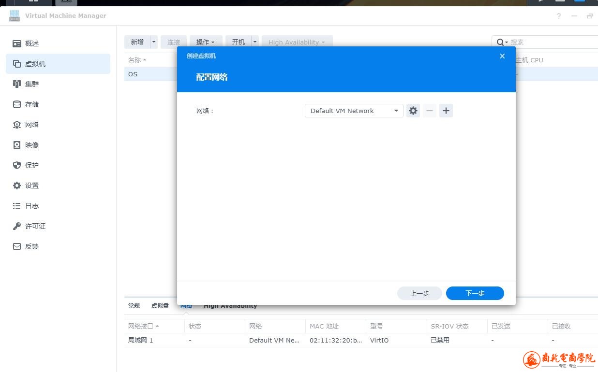
Task: Click the 已禁用 SR-IOV status cell
Action: pos(440,340)
